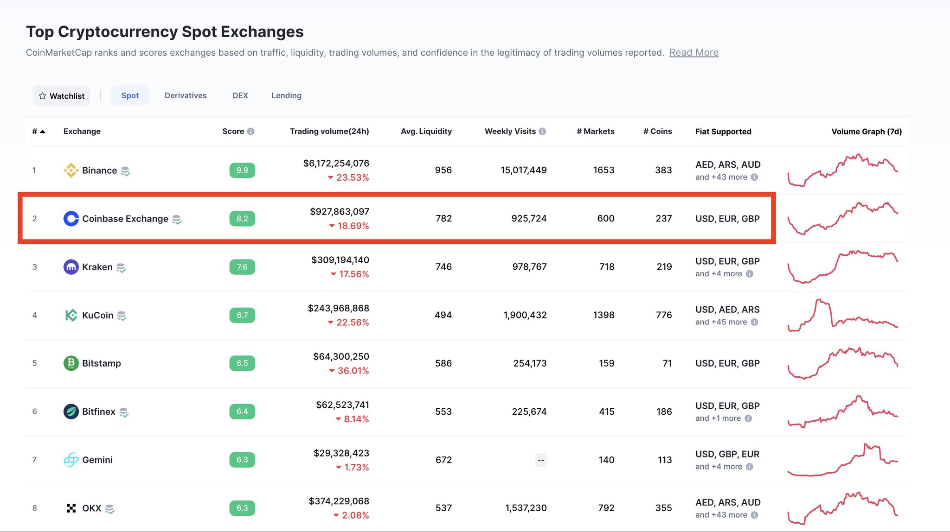Sort by # Markets column header
950x532 pixels.
click(x=596, y=131)
